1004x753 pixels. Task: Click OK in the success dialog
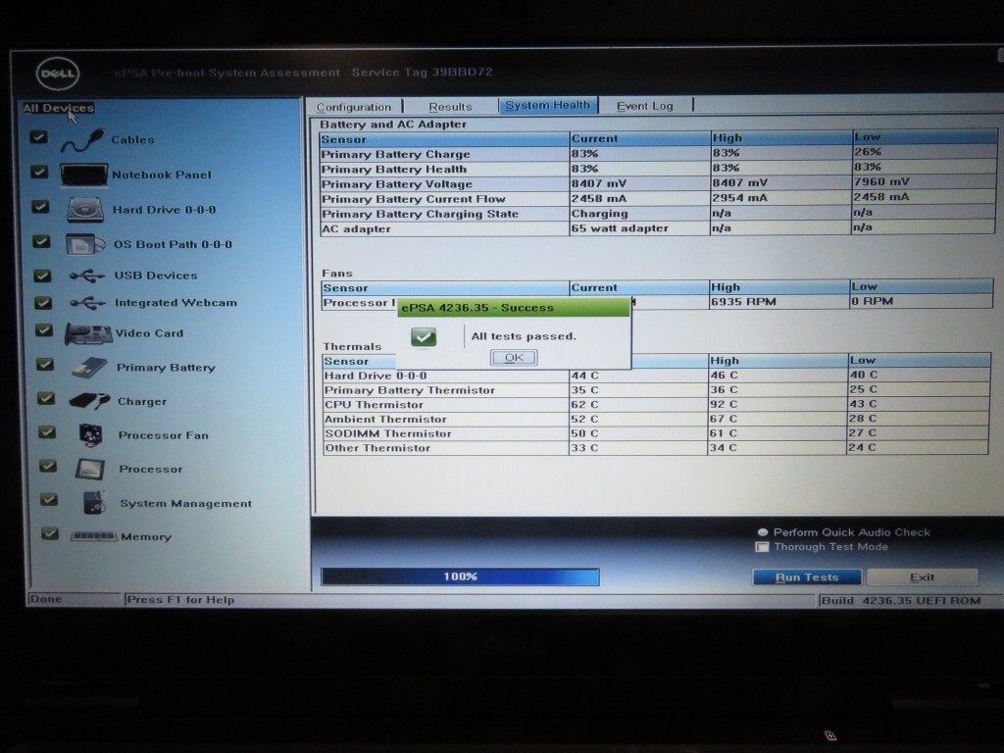click(514, 357)
